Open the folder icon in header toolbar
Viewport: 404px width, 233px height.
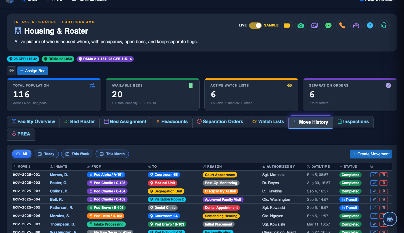click(287, 25)
